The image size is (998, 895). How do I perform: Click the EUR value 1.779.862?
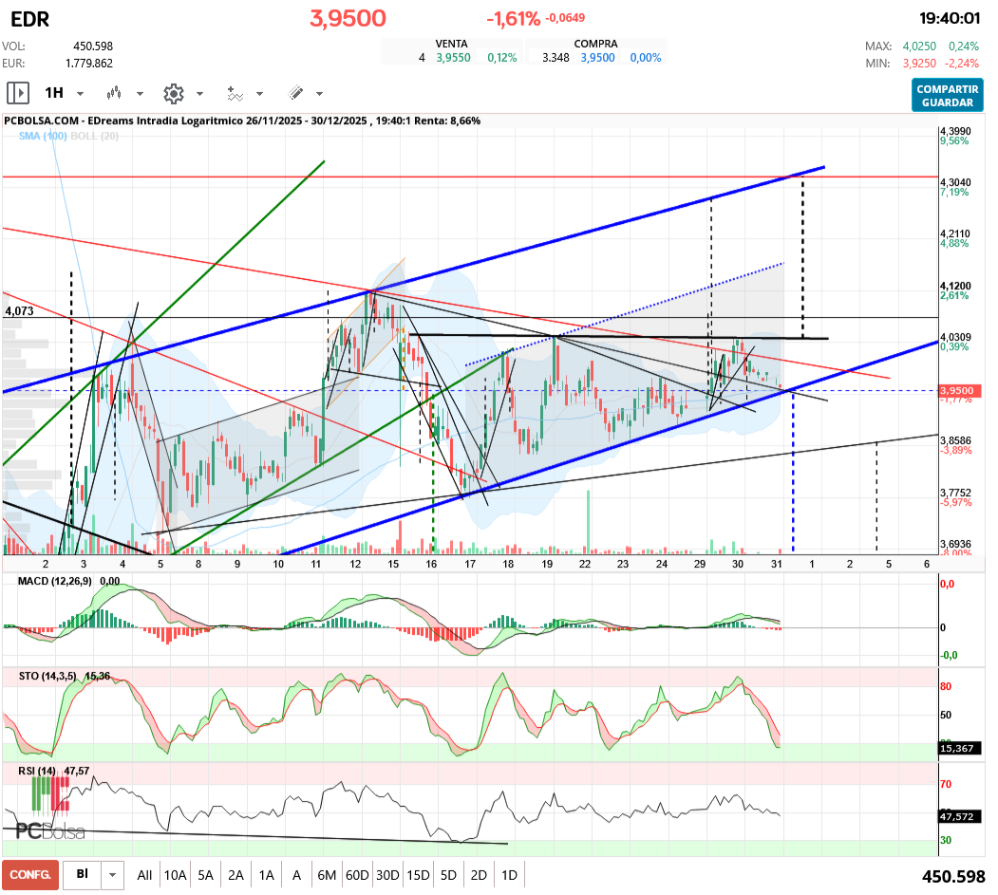tap(89, 64)
